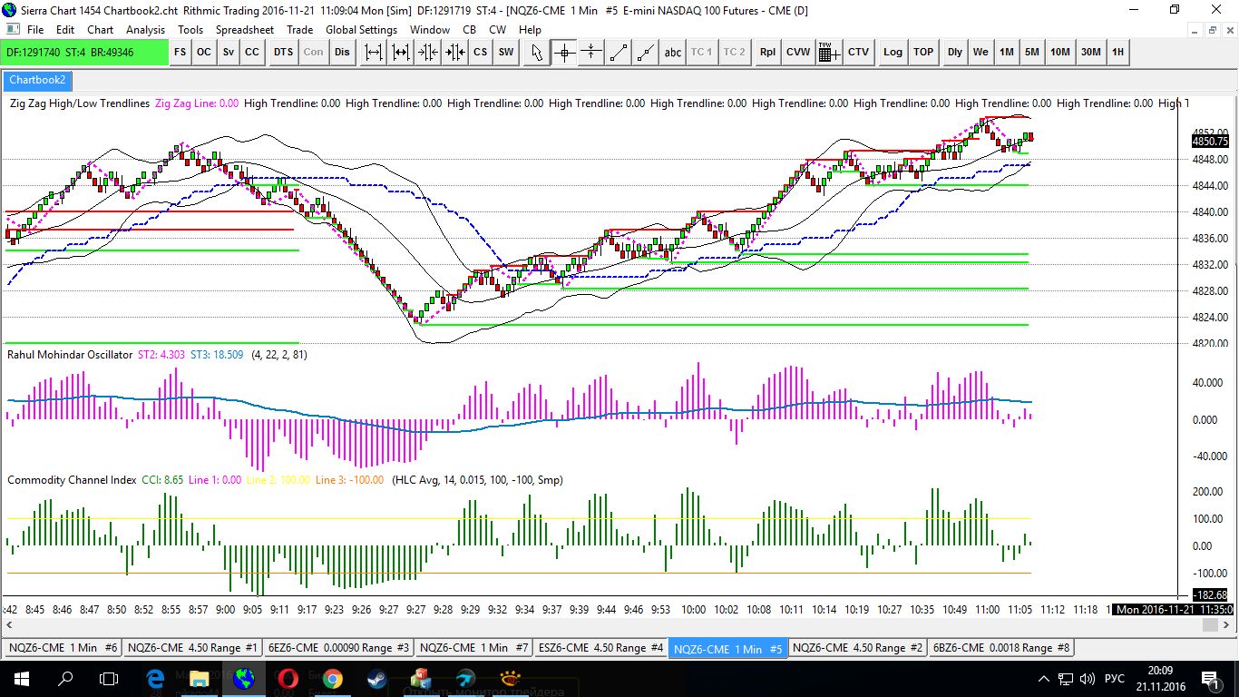Image resolution: width=1239 pixels, height=697 pixels.
Task: Select the abc text drawing tool
Action: (x=672, y=53)
